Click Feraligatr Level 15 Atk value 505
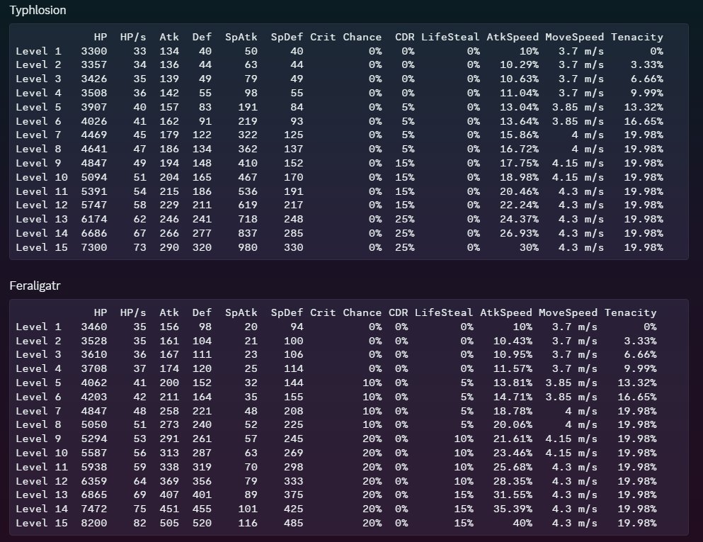The width and height of the screenshot is (703, 542). coord(169,523)
